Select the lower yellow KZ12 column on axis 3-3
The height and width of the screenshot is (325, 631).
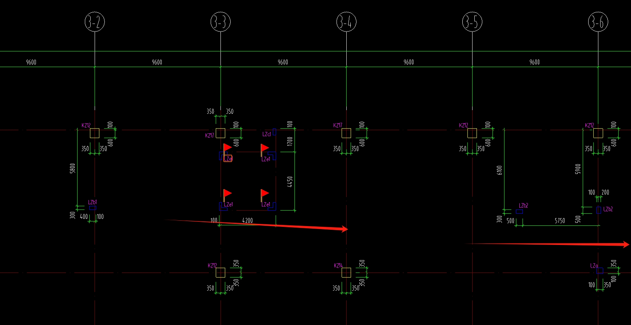(220, 272)
